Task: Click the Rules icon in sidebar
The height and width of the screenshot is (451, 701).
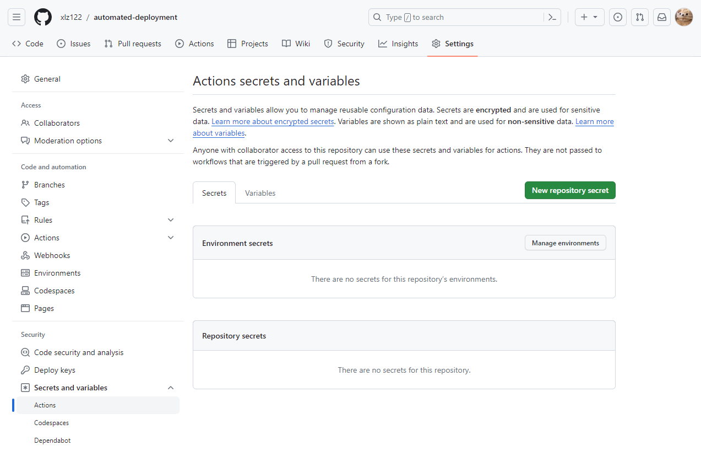Action: (25, 220)
